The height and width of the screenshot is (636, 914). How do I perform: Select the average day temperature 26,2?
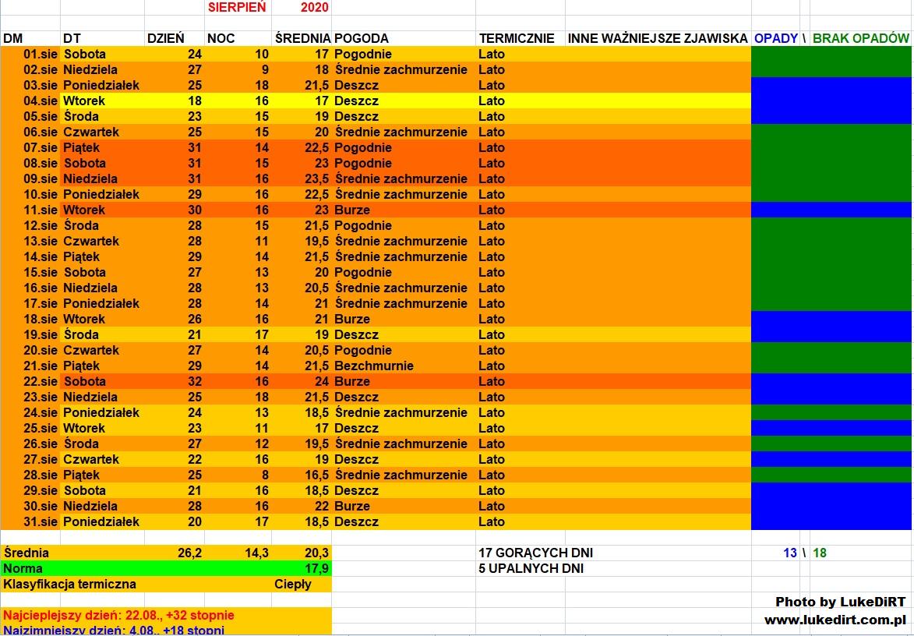[x=189, y=553]
